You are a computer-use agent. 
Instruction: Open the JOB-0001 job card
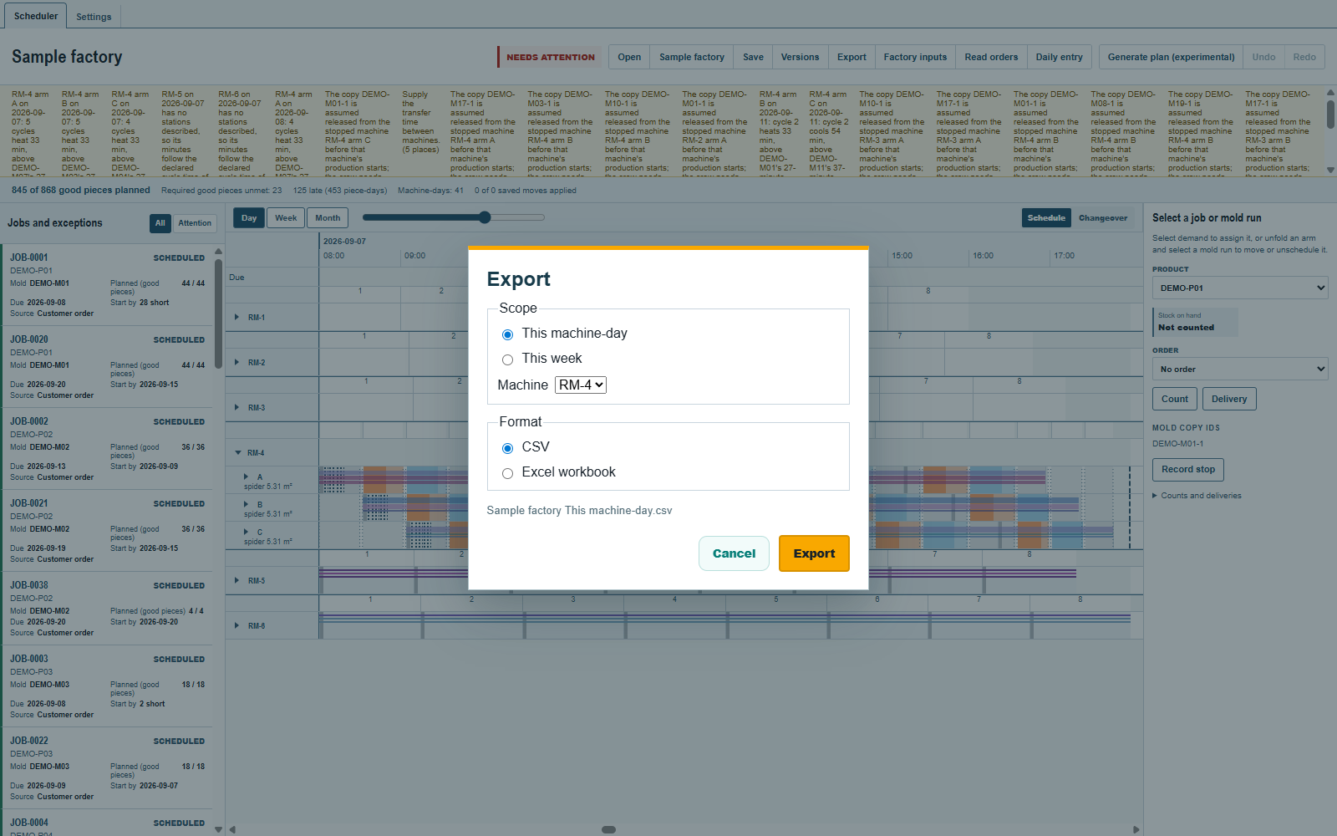(107, 285)
